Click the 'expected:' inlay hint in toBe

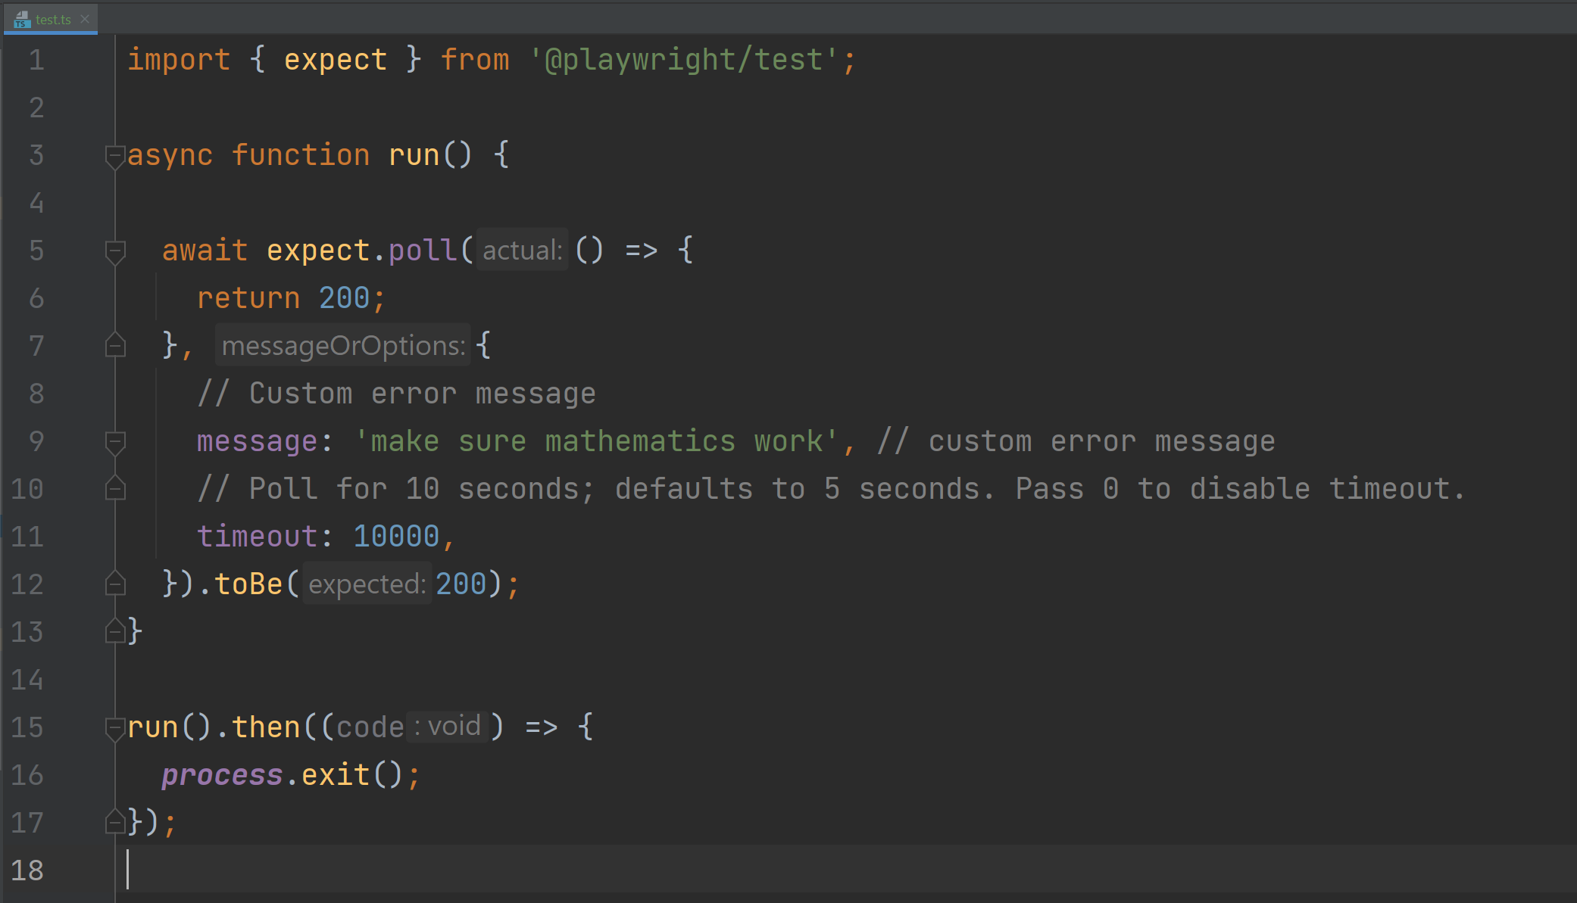click(x=367, y=584)
